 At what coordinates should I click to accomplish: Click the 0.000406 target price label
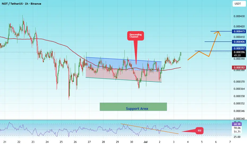pos(239,42)
